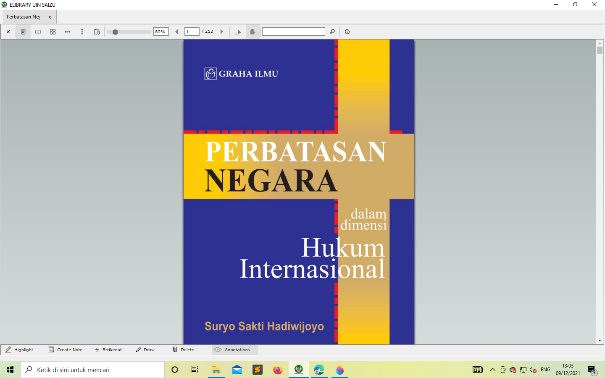Go to previous page arrow
This screenshot has width=605, height=378.
176,32
